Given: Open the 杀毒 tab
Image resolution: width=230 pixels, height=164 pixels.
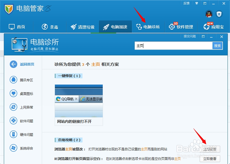Looking at the screenshot, I should 50,26.
